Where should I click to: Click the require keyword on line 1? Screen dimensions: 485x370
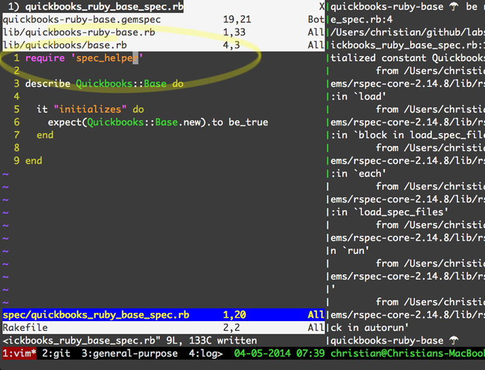click(x=45, y=58)
